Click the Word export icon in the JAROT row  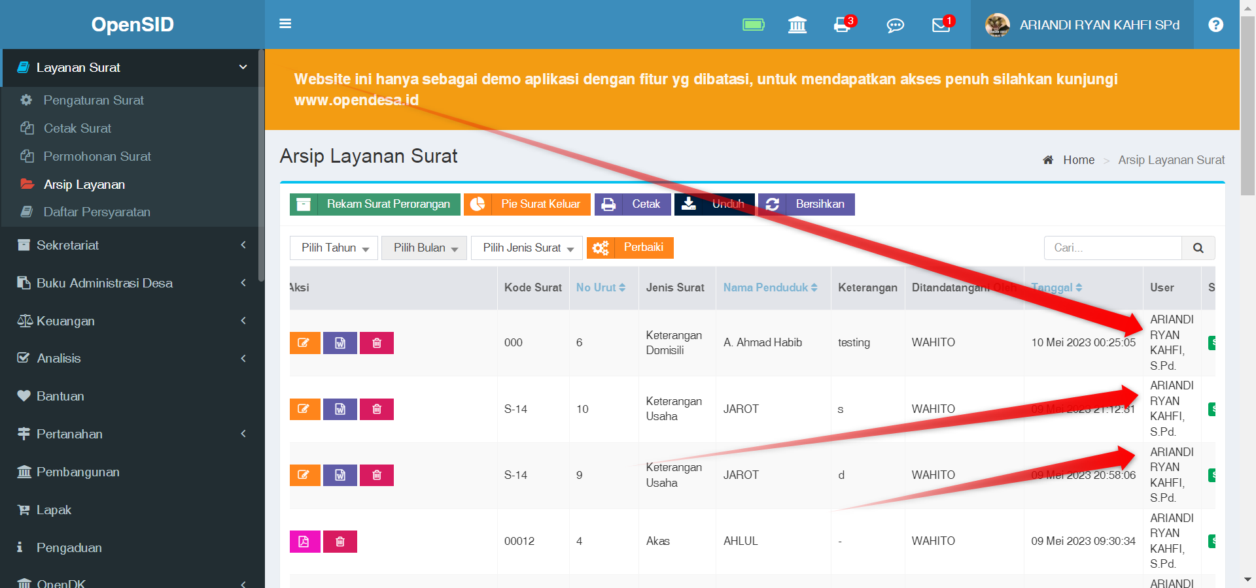point(340,409)
